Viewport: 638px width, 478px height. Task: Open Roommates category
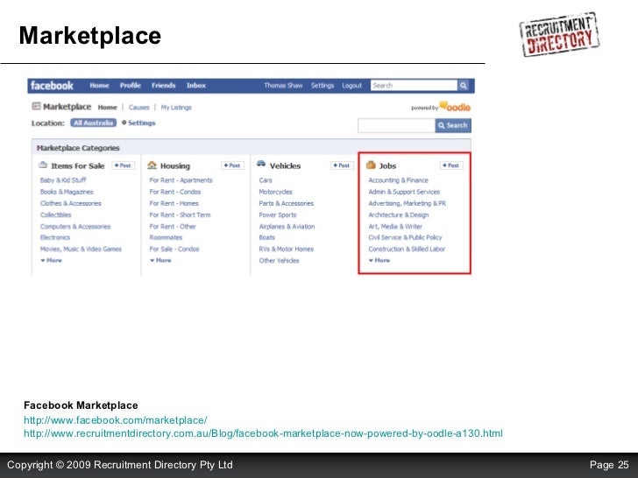tap(166, 237)
